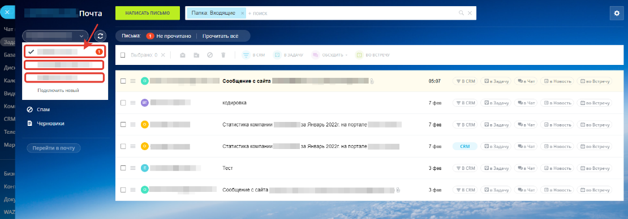This screenshot has height=219, width=628.
Task: Close the mail slider panel
Action: pos(7,12)
